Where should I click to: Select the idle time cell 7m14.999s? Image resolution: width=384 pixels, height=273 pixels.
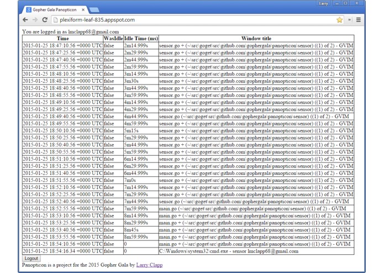pyautogui.click(x=141, y=187)
